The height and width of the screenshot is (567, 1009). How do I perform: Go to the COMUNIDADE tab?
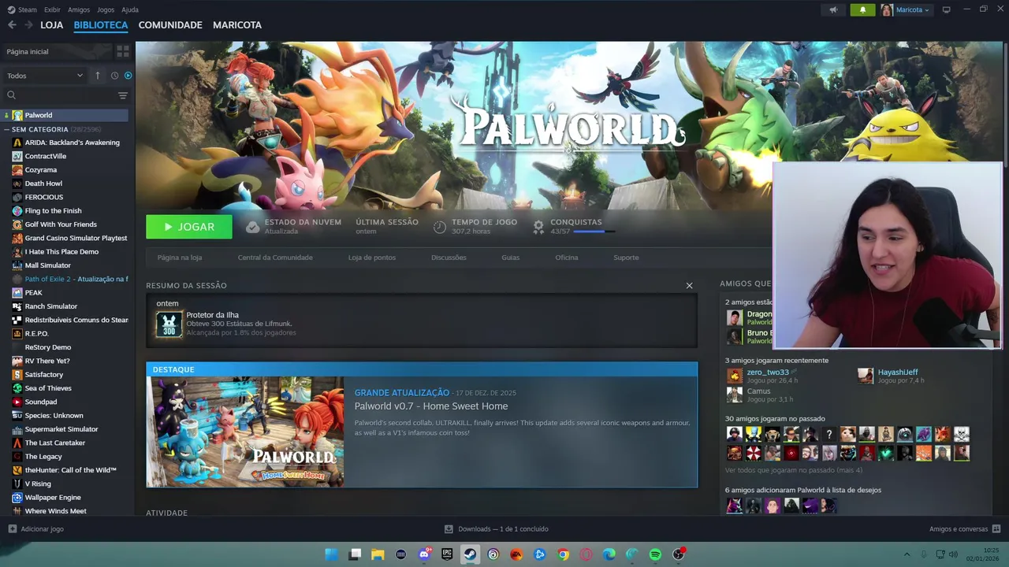point(170,25)
